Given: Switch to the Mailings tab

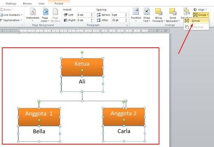Looking at the screenshot, I should click(11, 4).
